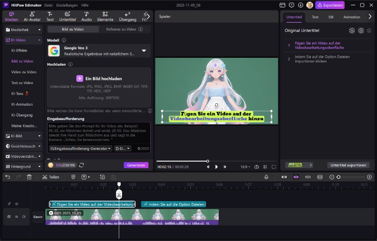Open the AI-Avatar tool

(x=32, y=16)
